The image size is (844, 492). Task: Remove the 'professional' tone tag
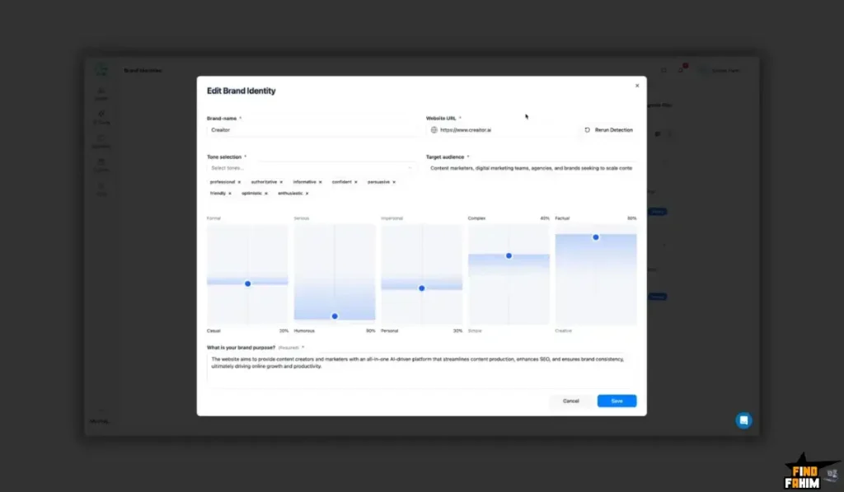point(237,182)
